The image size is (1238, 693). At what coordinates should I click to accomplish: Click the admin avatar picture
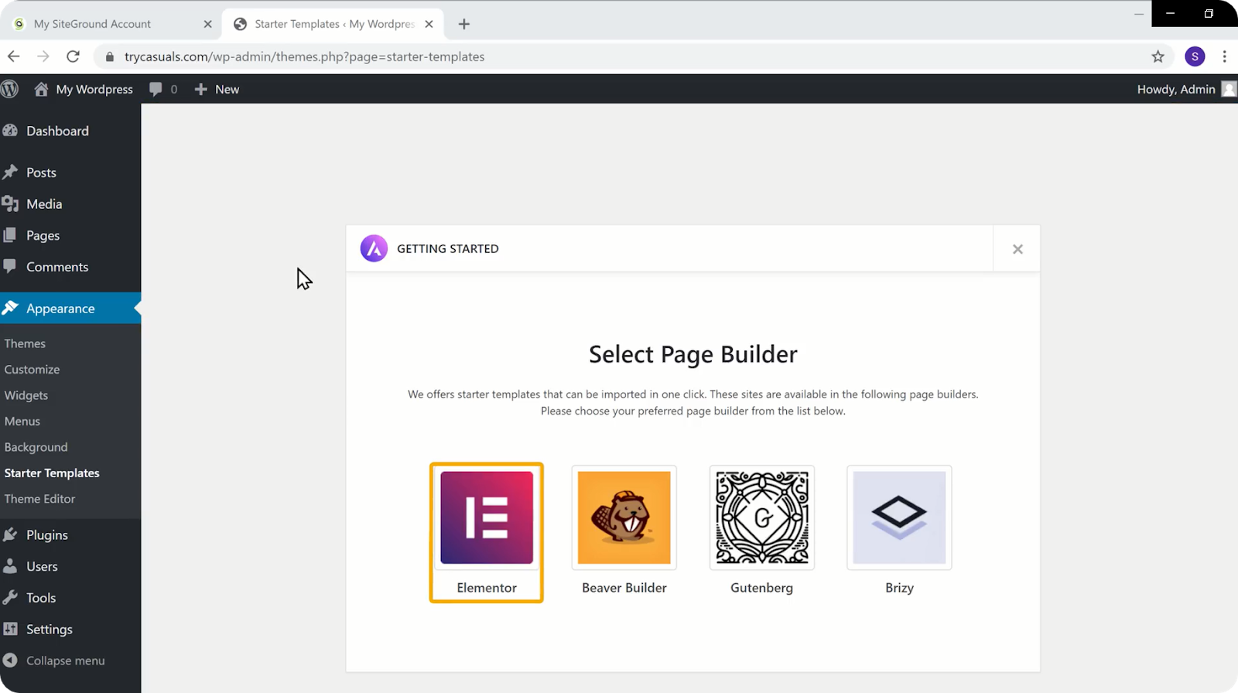click(x=1229, y=89)
